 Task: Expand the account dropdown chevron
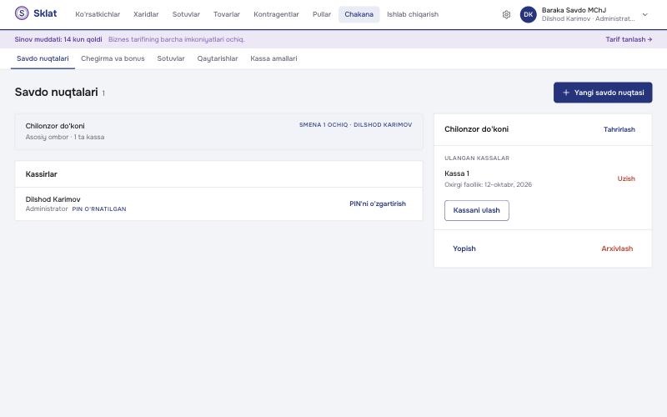tap(644, 14)
